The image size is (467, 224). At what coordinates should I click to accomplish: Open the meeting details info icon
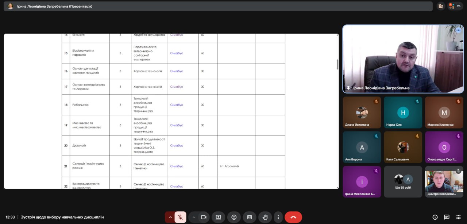pyautogui.click(x=435, y=217)
